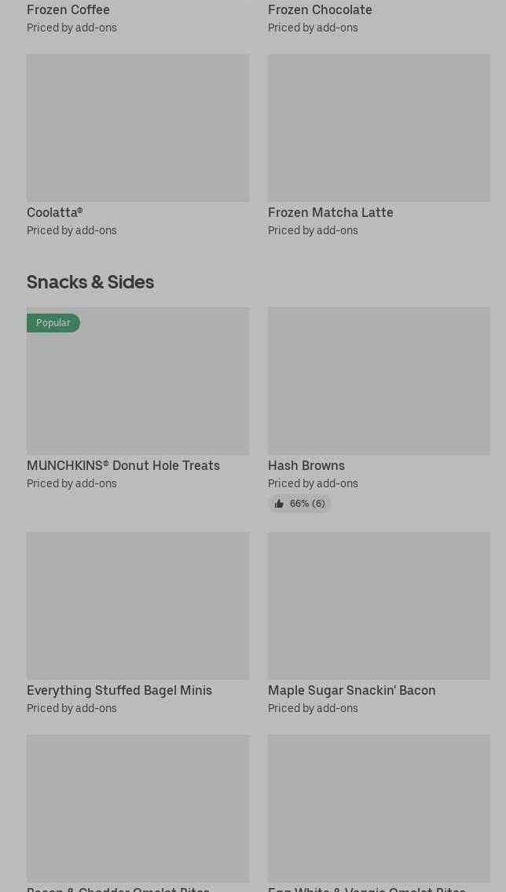The image size is (506, 892).
Task: Choose the Coolatta name link
Action: click(54, 212)
